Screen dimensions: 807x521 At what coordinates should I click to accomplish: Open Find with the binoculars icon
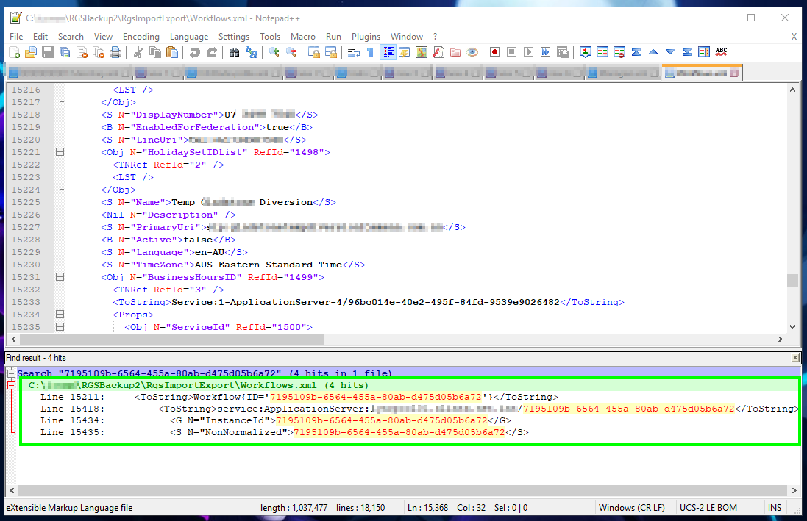[234, 52]
